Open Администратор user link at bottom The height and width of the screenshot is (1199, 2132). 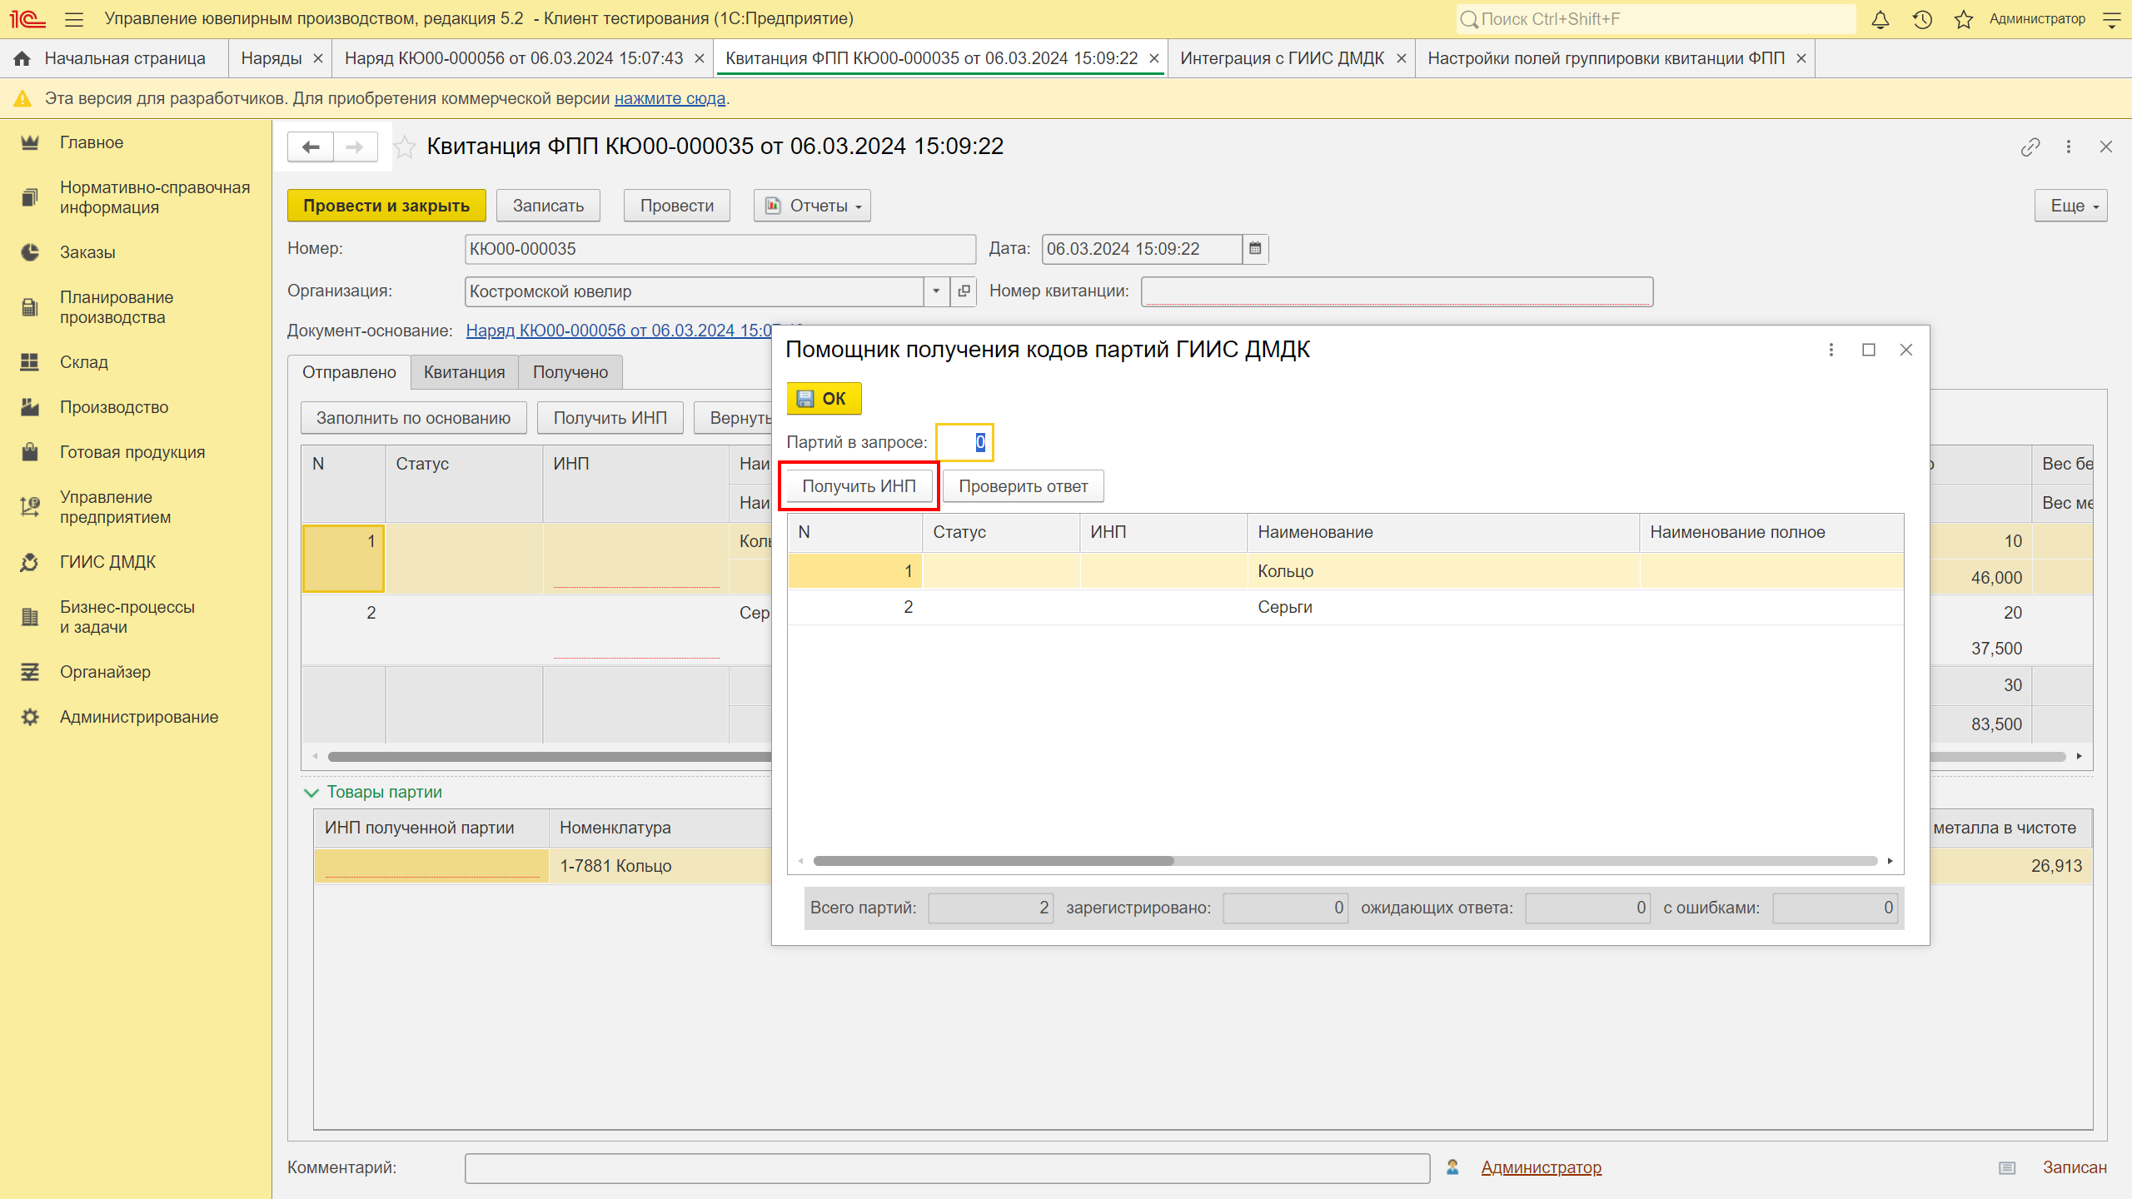1541,1167
